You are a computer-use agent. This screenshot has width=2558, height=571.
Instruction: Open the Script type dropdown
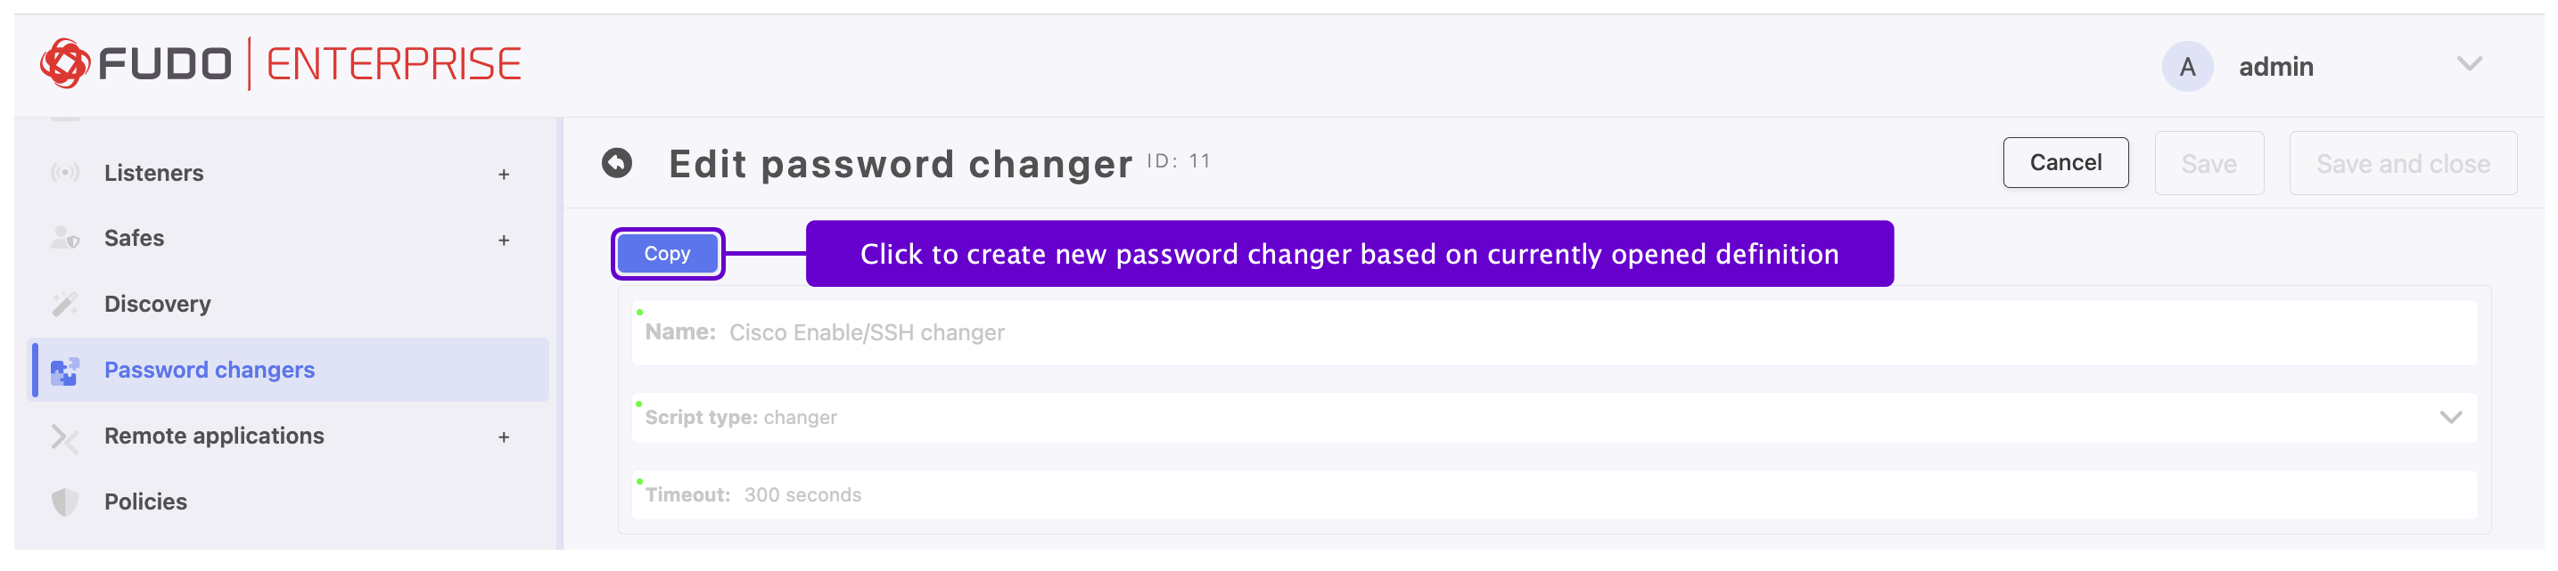(1554, 418)
